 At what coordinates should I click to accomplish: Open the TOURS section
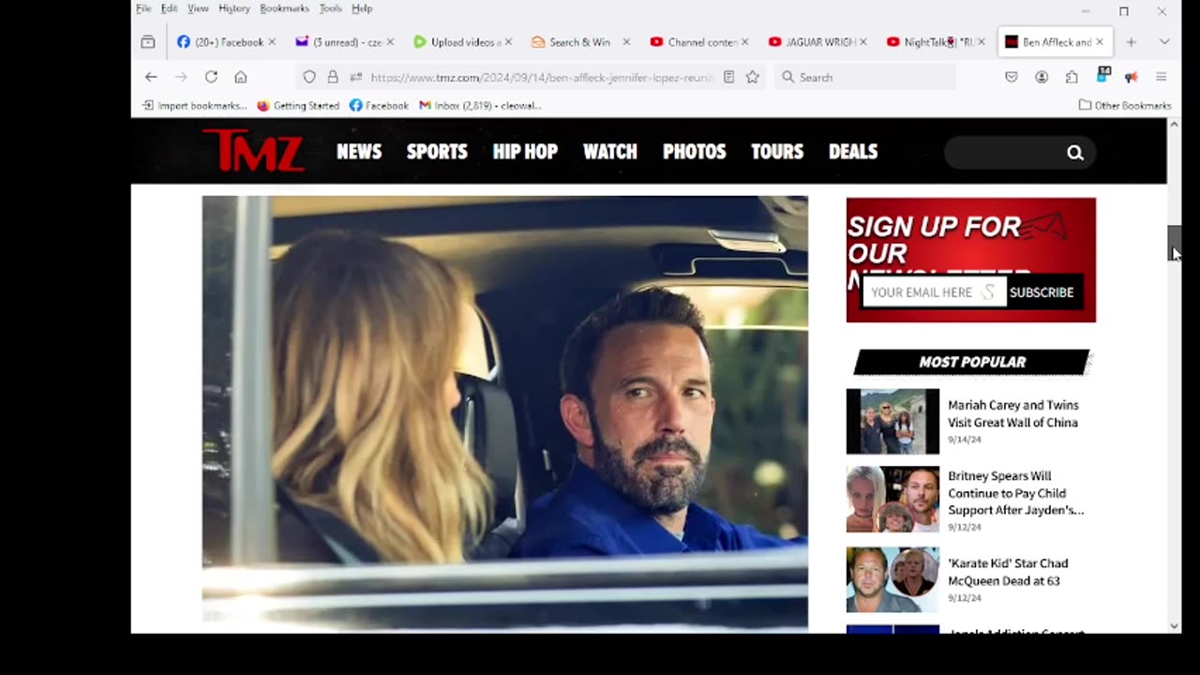[x=777, y=152]
